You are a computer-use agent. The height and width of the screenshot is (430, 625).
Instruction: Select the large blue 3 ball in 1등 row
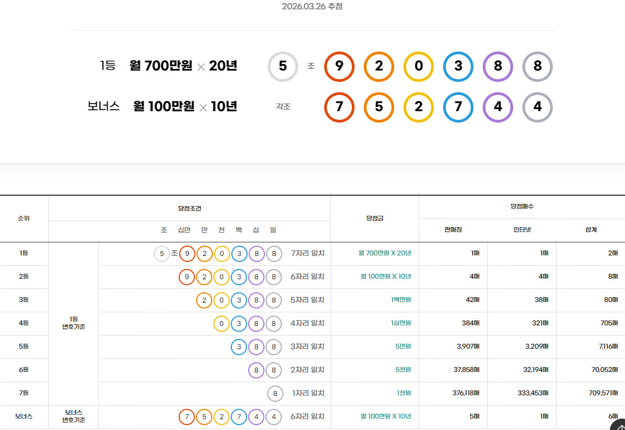click(x=458, y=67)
